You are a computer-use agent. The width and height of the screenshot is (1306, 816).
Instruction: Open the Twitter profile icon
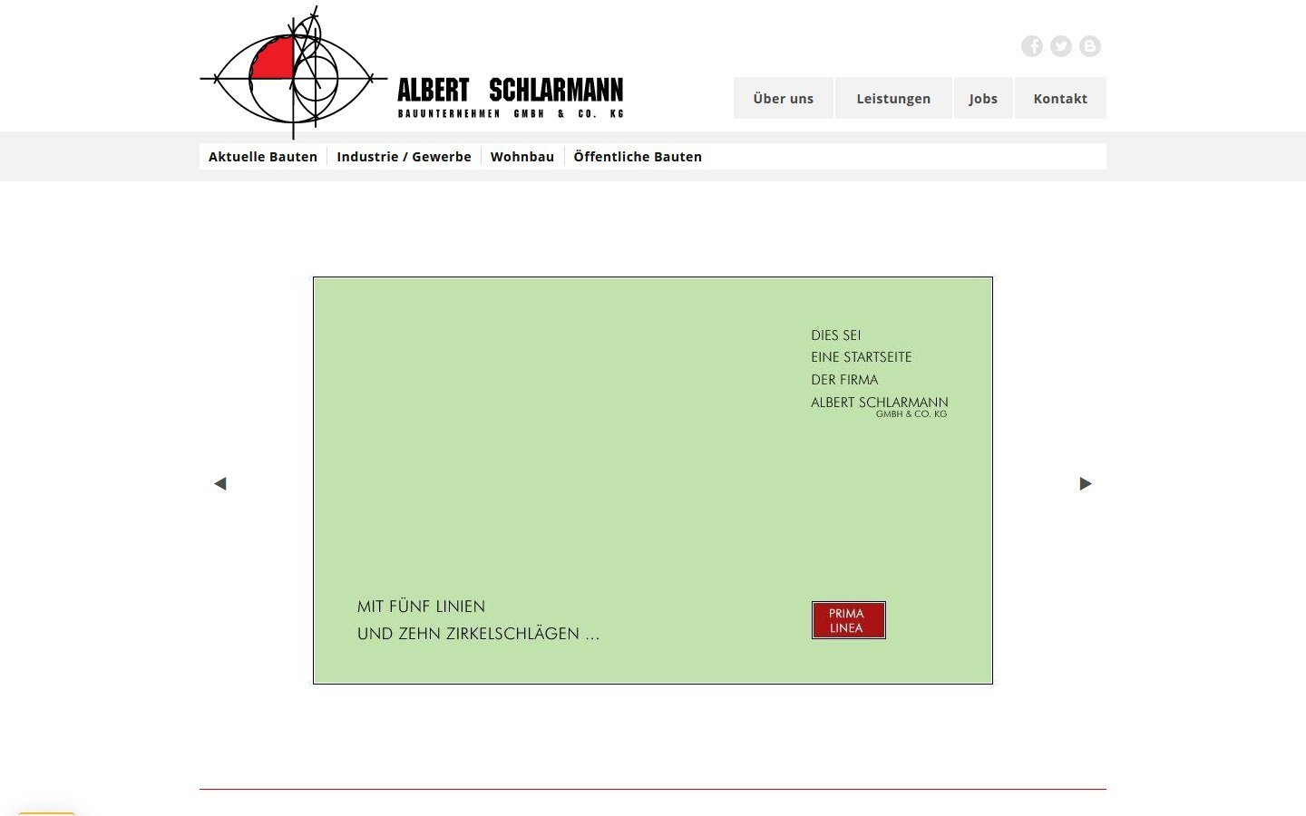[x=1061, y=45]
